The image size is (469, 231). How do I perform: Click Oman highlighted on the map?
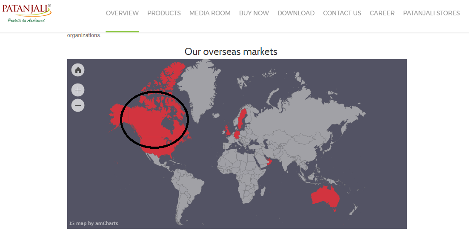tap(269, 162)
